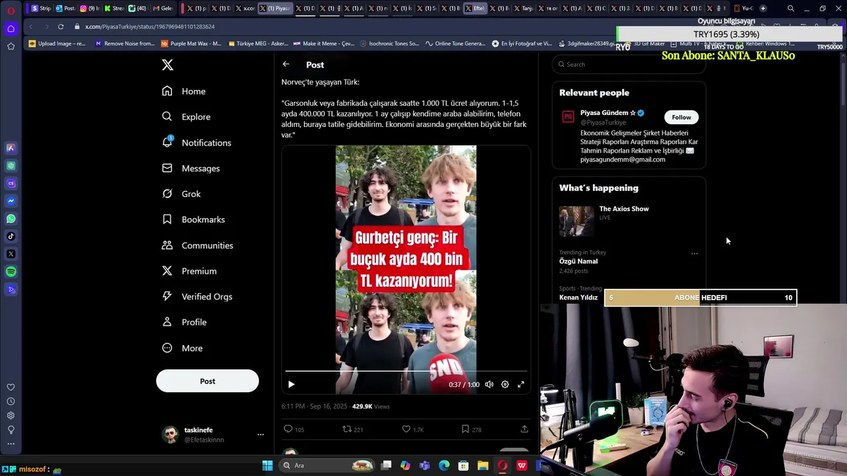
Task: Switch to the Instagram browser tab
Action: [x=89, y=9]
